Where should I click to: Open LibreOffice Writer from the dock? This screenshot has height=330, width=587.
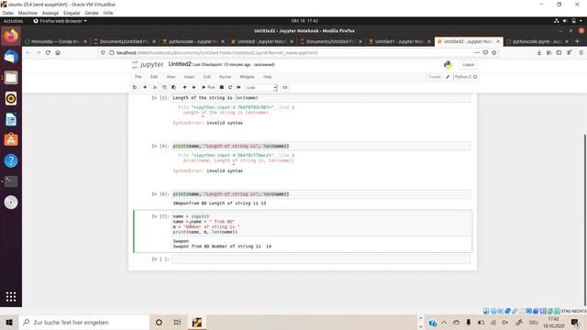11,119
